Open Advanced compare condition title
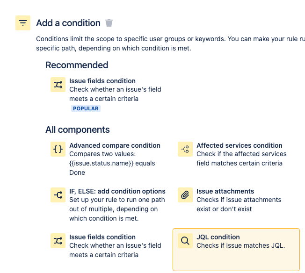The height and width of the screenshot is (273, 305). coord(115,145)
